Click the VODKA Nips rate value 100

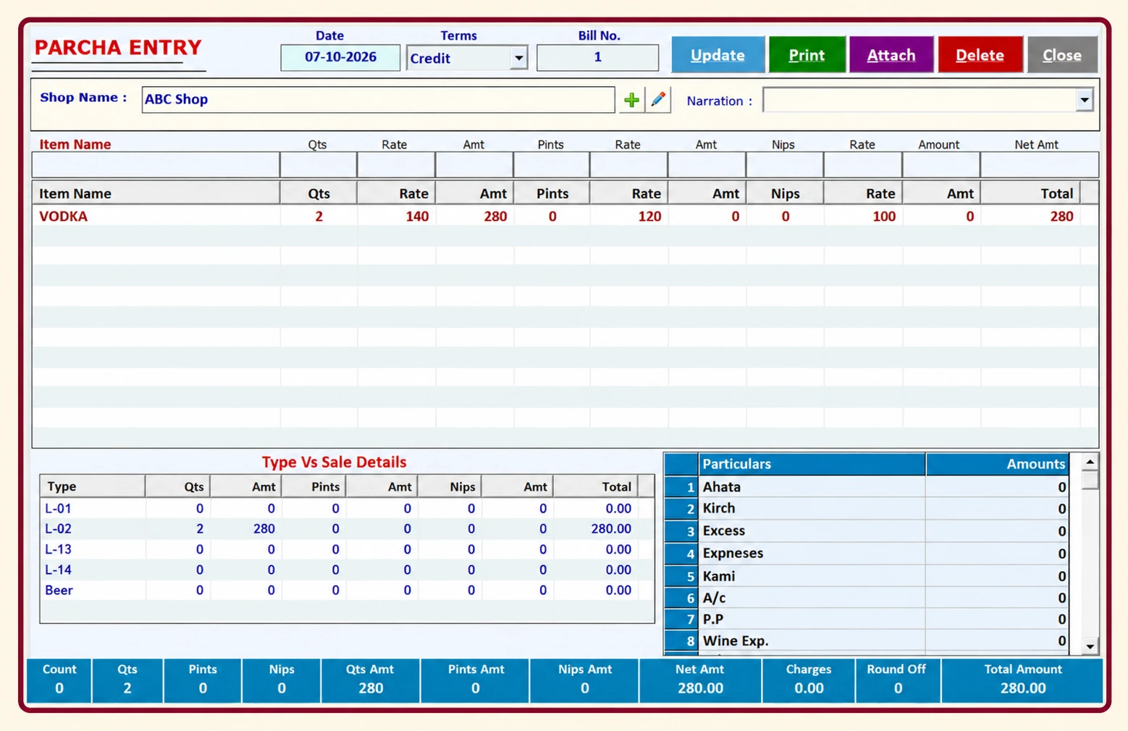[x=883, y=216]
